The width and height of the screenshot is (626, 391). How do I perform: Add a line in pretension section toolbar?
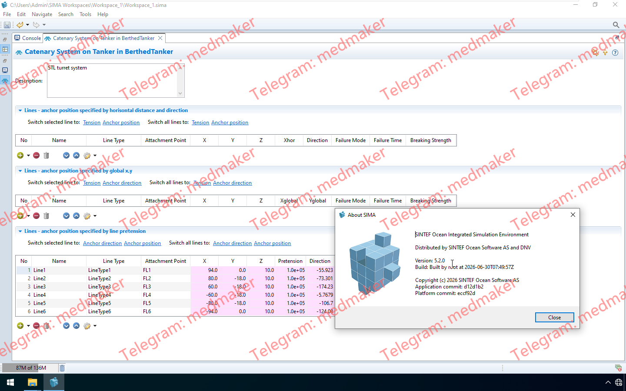pos(20,326)
